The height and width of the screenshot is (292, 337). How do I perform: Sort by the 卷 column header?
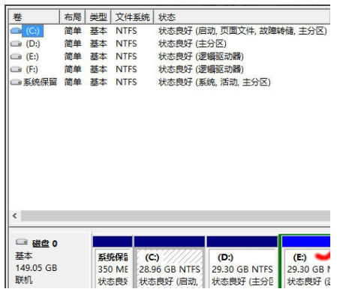coord(34,17)
